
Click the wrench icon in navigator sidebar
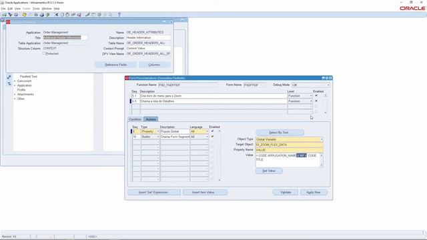pos(9,77)
